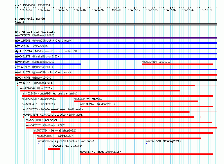
Task: Select the nsv4116941 gnomAD variant bar
Action: (116, 43)
